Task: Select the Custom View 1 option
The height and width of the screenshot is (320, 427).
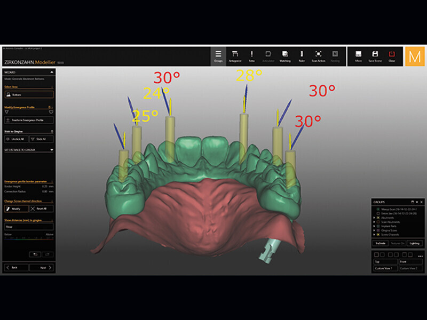Action: pyautogui.click(x=385, y=268)
